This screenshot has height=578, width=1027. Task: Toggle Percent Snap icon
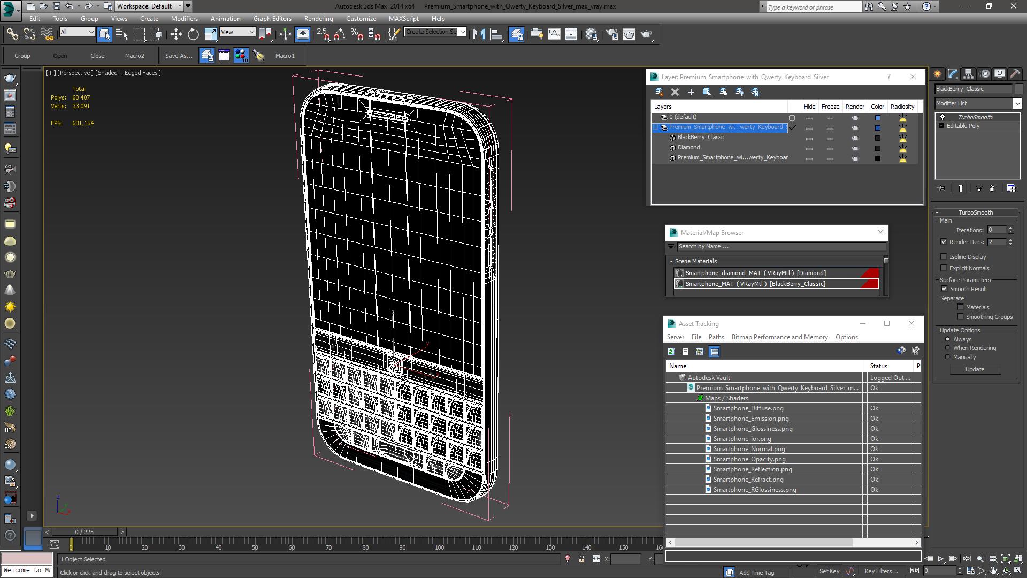coord(357,34)
